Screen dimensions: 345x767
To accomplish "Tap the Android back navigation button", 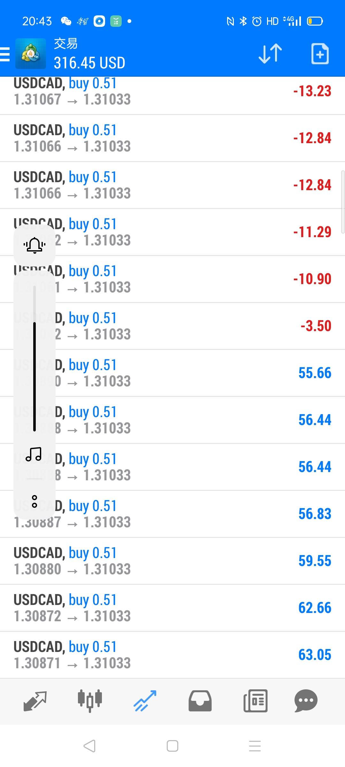I will click(89, 746).
